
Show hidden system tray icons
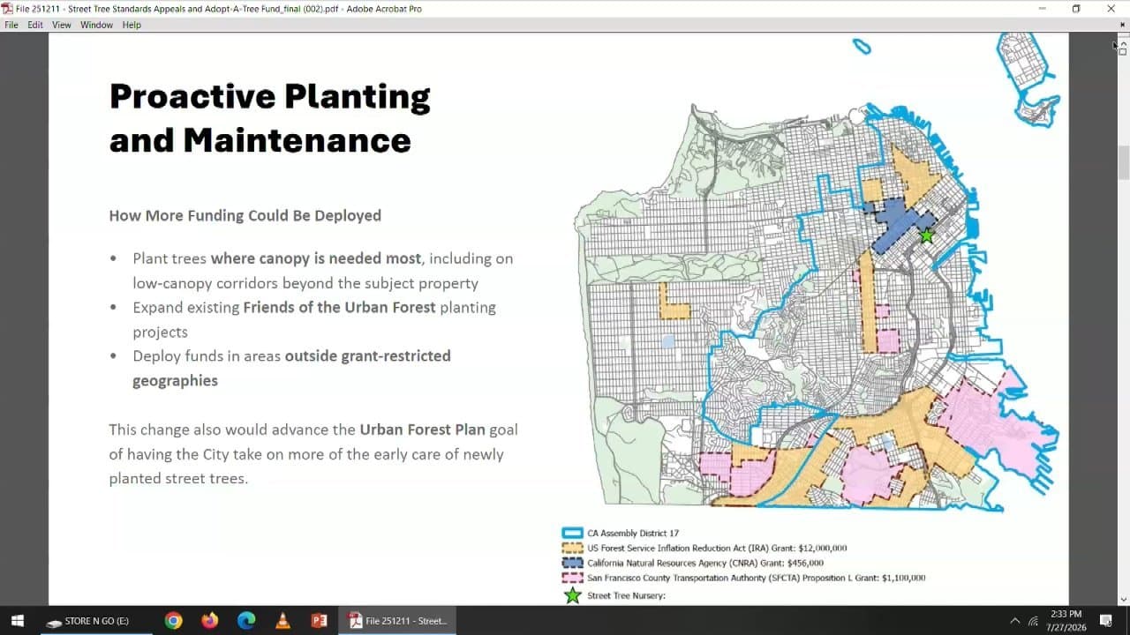(x=1014, y=621)
